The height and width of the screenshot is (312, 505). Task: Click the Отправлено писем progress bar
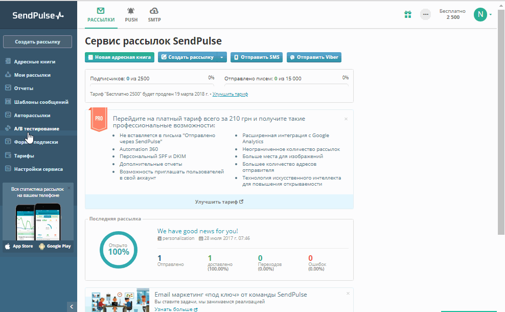[286, 85]
